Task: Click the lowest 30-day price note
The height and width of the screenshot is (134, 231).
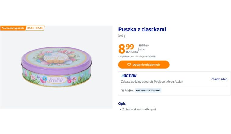Action: click(137, 56)
